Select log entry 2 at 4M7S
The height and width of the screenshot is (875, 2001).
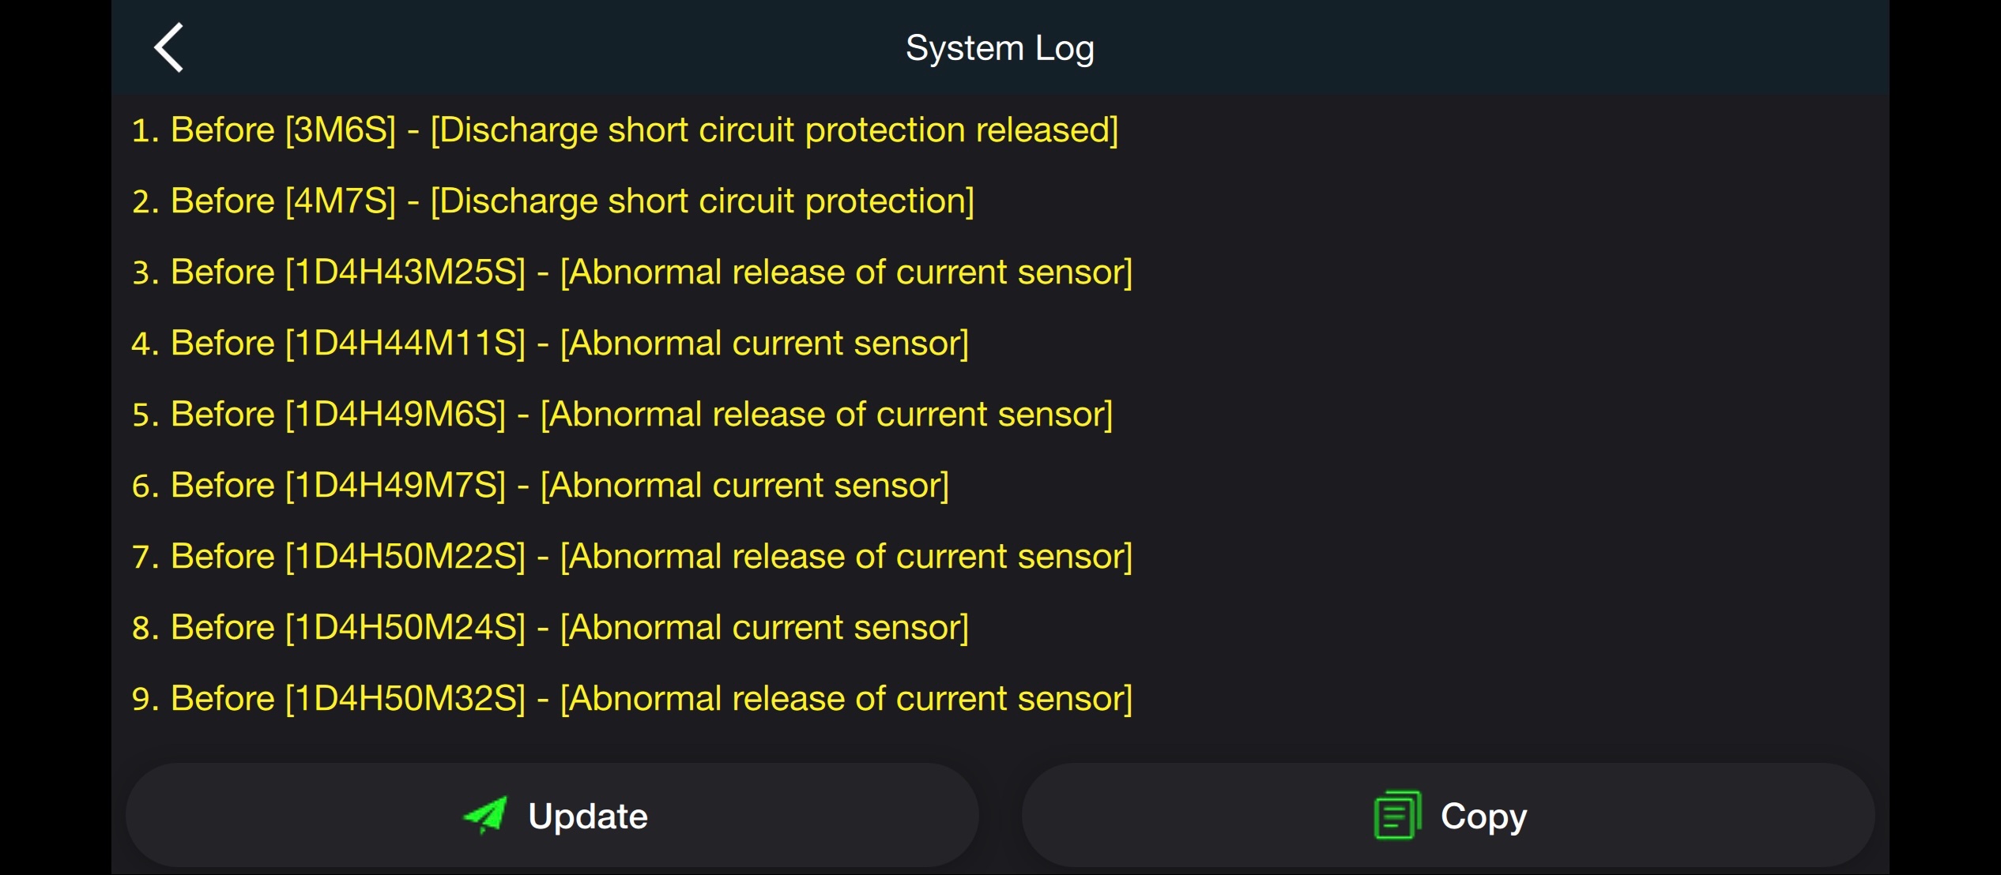pyautogui.click(x=552, y=201)
